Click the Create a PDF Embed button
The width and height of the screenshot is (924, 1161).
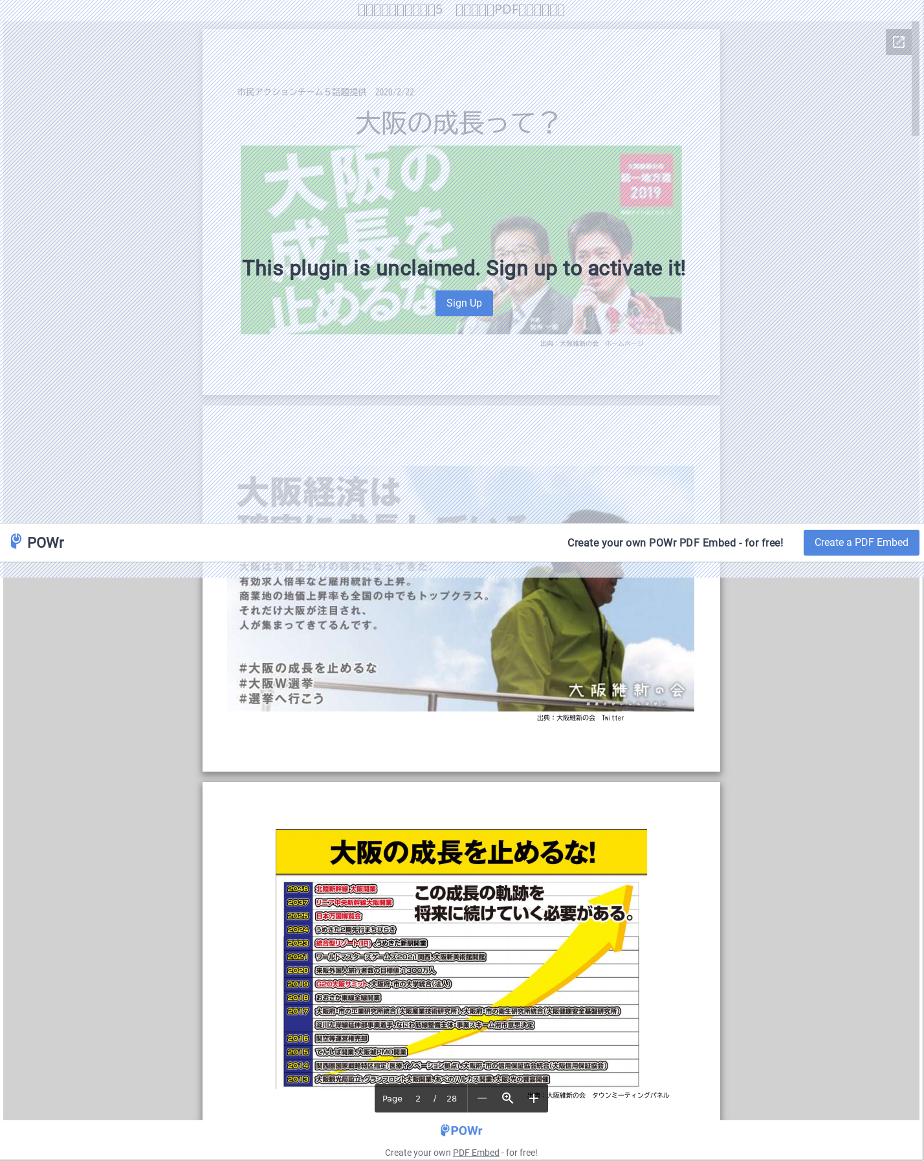pos(861,543)
